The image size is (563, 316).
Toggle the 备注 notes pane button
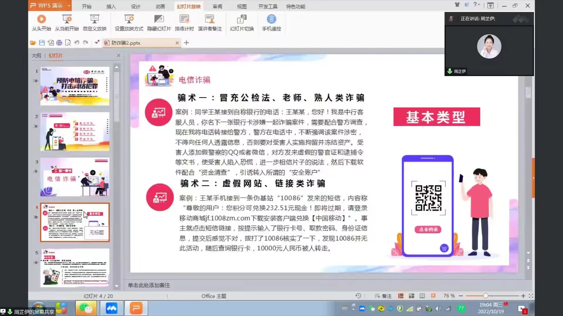coord(383,296)
